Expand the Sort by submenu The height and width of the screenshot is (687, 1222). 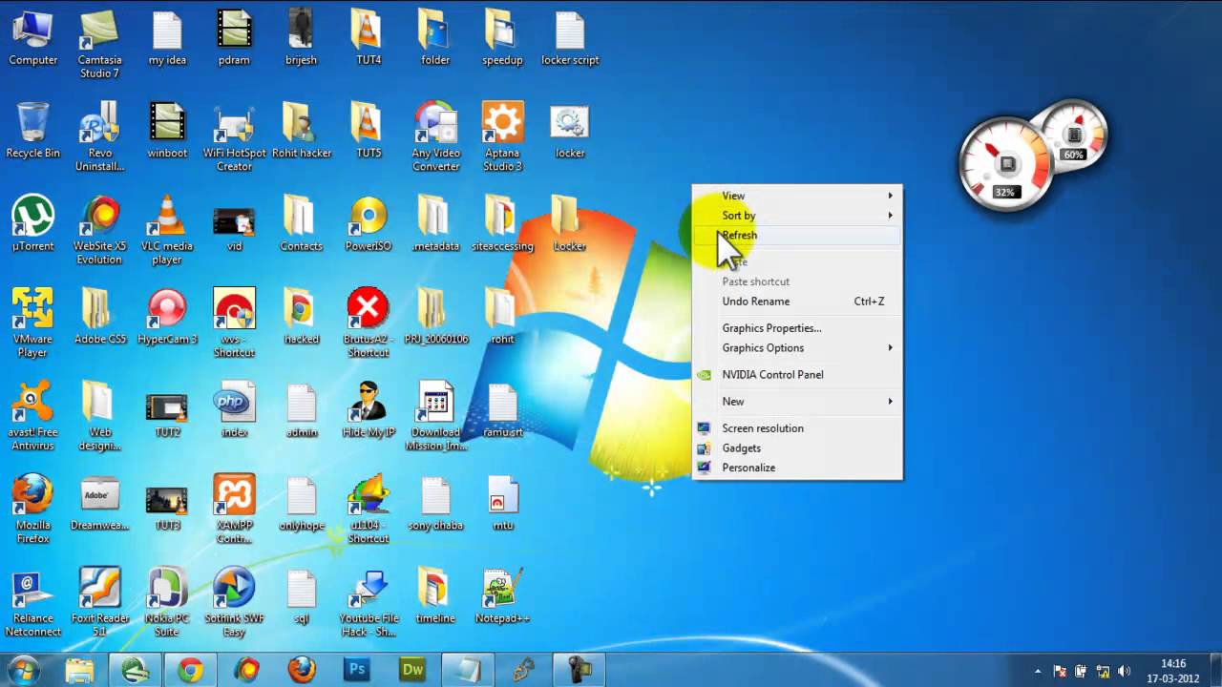point(796,216)
